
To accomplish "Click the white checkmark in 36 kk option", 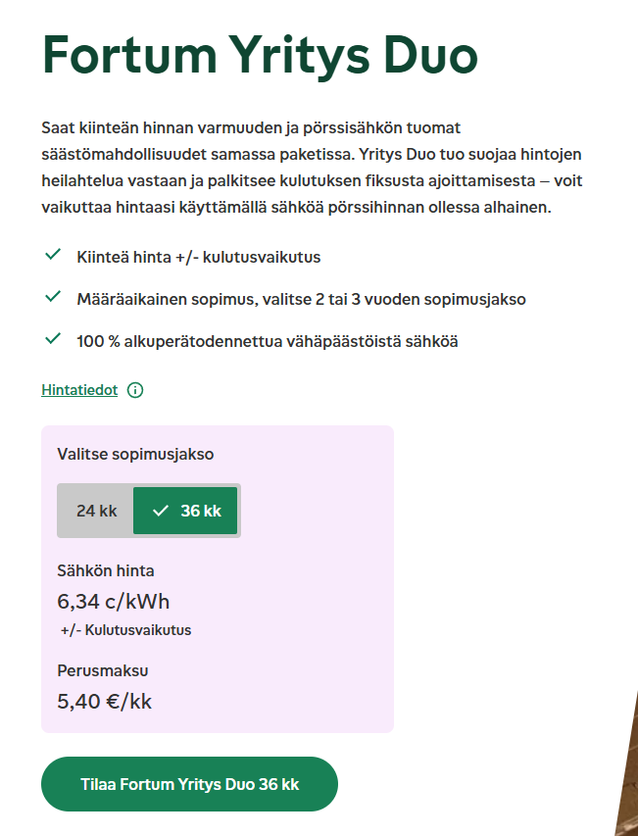I will pyautogui.click(x=161, y=511).
